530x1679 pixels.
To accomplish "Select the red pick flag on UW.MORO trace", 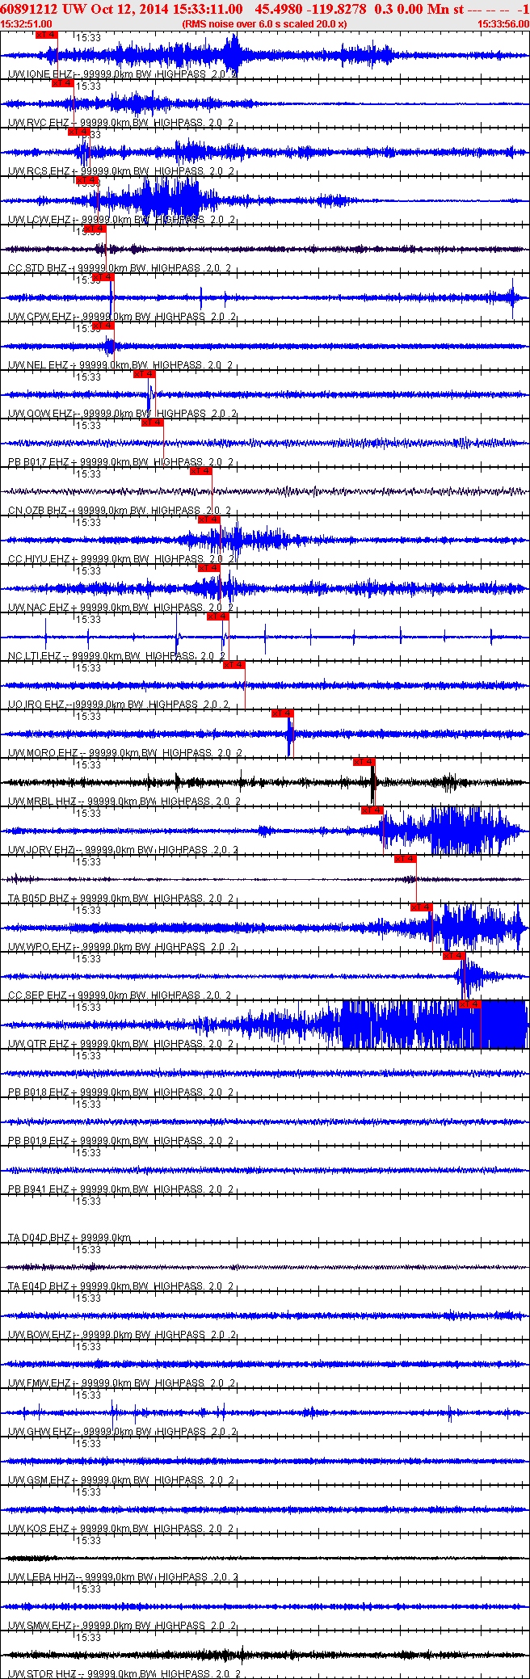I will point(282,713).
